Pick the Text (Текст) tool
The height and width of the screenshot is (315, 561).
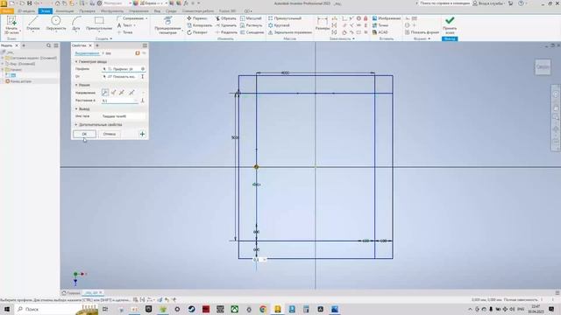click(126, 25)
